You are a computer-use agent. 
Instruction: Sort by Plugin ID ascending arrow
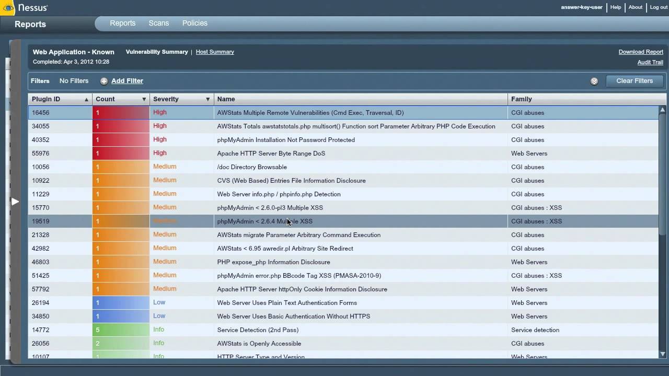86,99
